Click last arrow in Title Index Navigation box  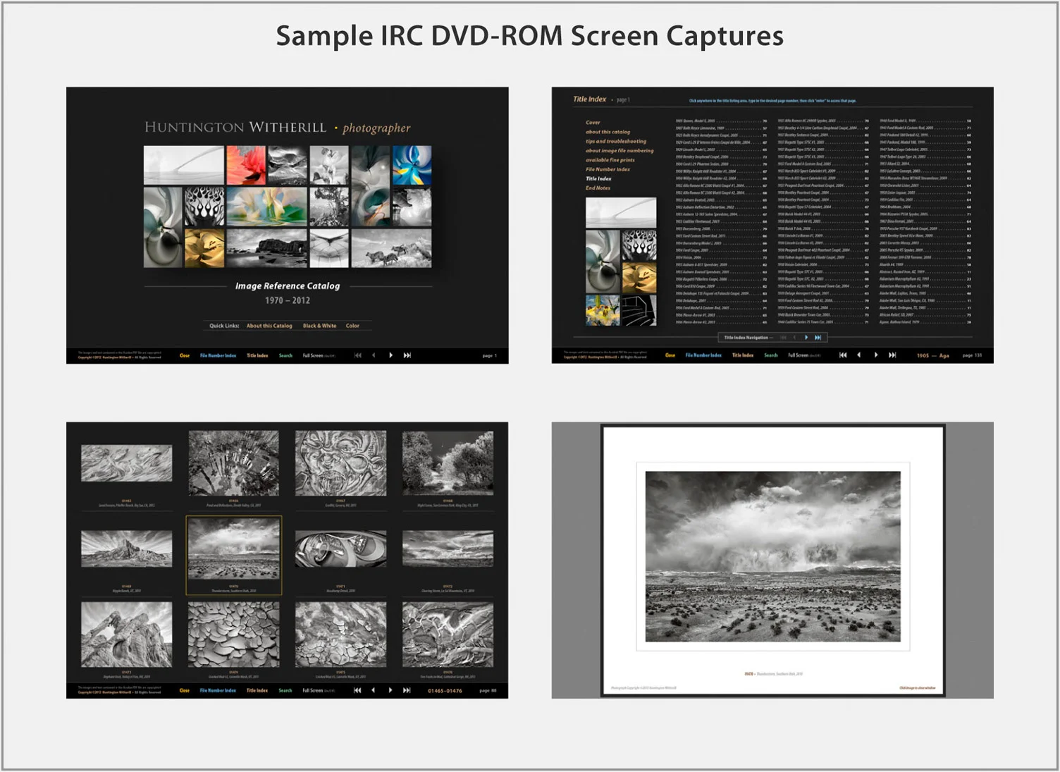pyautogui.click(x=818, y=338)
